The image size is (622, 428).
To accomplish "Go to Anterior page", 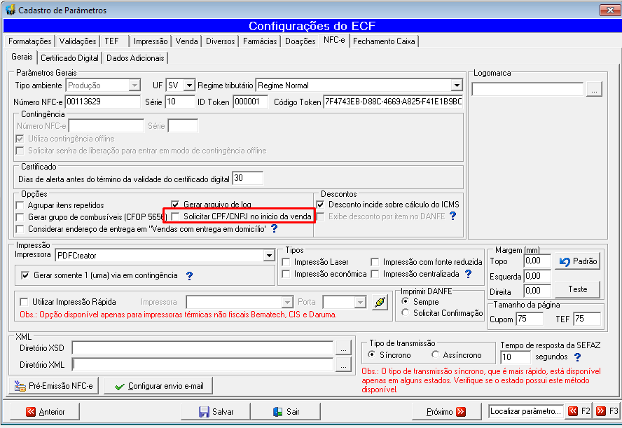I will pos(45,412).
